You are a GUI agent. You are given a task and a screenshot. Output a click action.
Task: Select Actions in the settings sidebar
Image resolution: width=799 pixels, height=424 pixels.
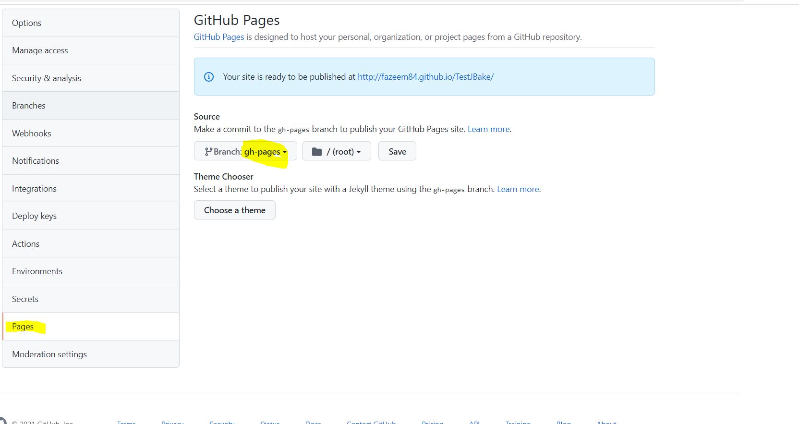point(91,243)
